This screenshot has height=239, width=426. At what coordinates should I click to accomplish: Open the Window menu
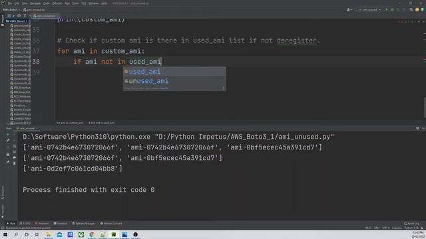click(93, 3)
